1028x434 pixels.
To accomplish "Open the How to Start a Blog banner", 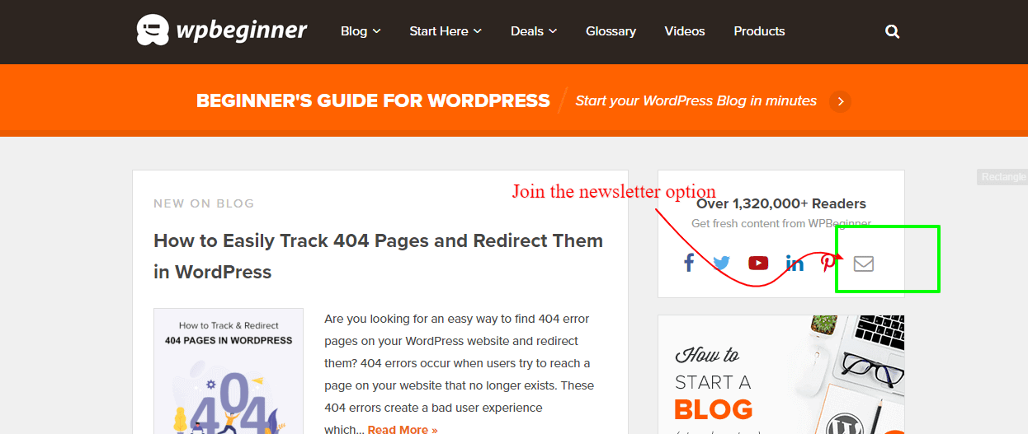I will point(780,375).
